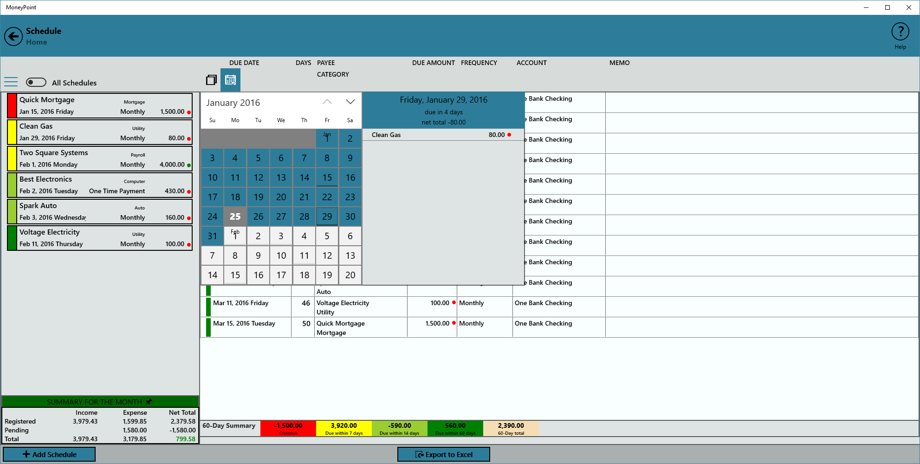Select the Best Electronics schedule card
Viewport: 920px width, 464px height.
[x=100, y=185]
